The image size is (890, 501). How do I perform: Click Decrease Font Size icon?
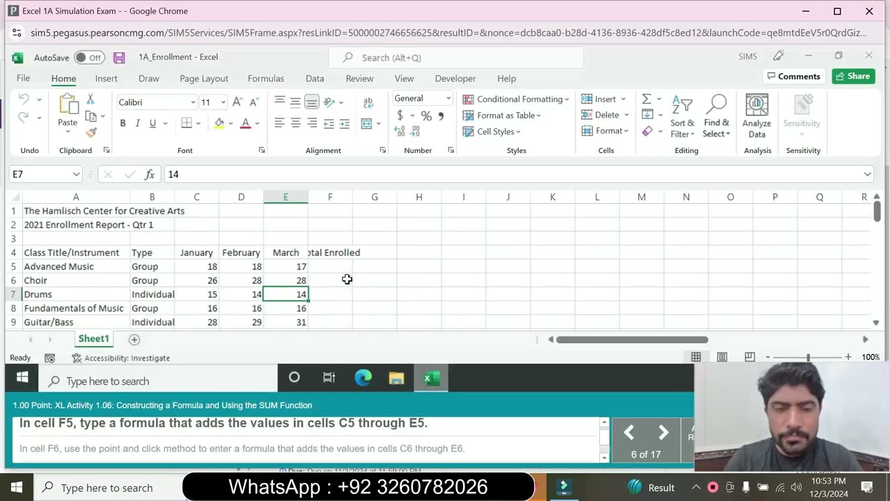click(253, 102)
